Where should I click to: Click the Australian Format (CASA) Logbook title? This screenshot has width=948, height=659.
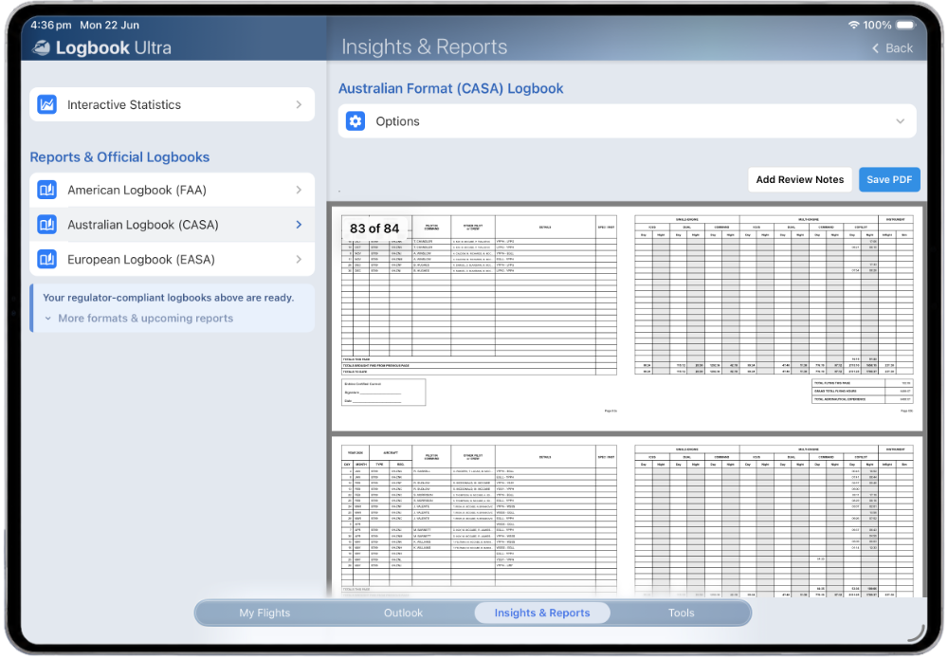450,89
